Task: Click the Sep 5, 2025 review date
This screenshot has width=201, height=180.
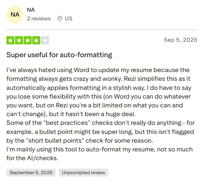Action: click(180, 40)
